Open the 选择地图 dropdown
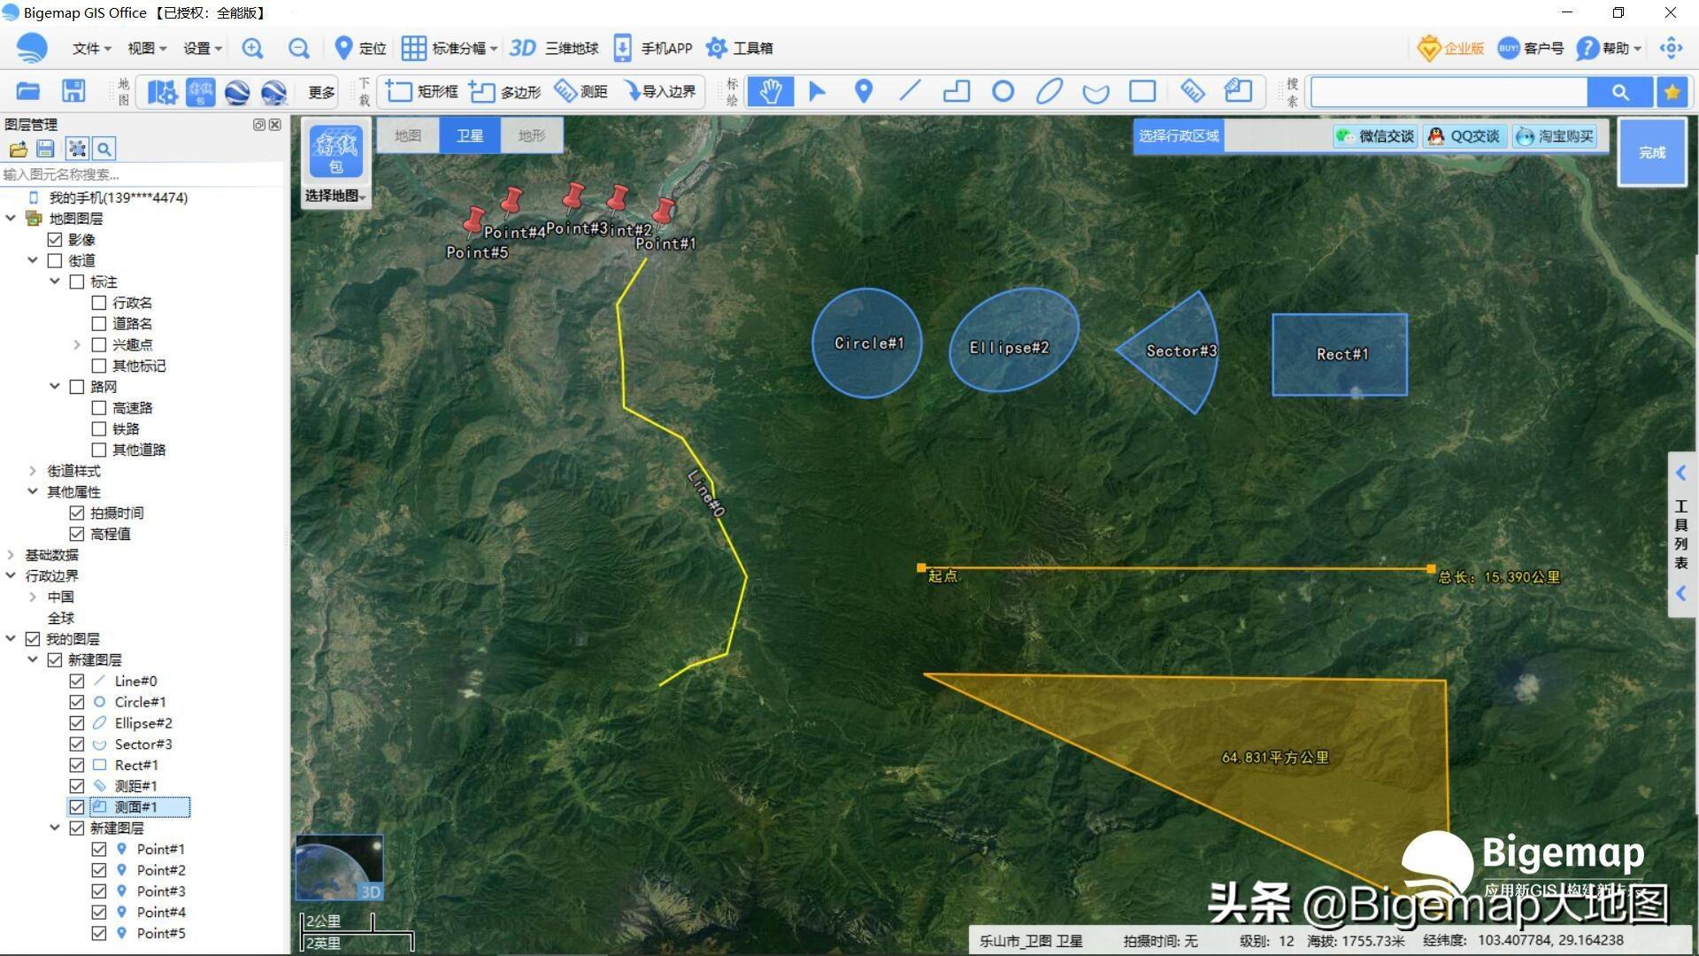 click(x=335, y=196)
